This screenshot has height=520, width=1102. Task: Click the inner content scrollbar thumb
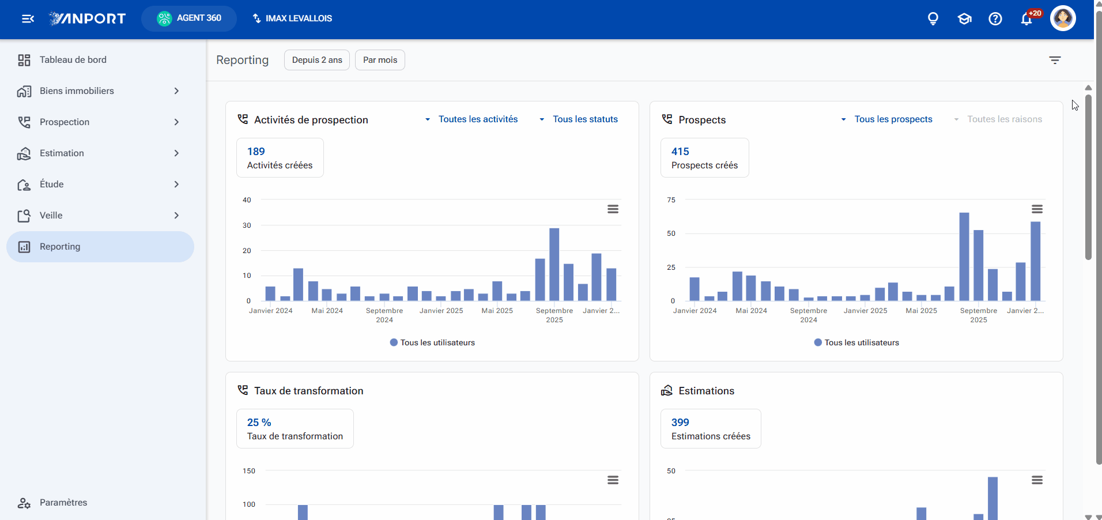(x=1088, y=177)
